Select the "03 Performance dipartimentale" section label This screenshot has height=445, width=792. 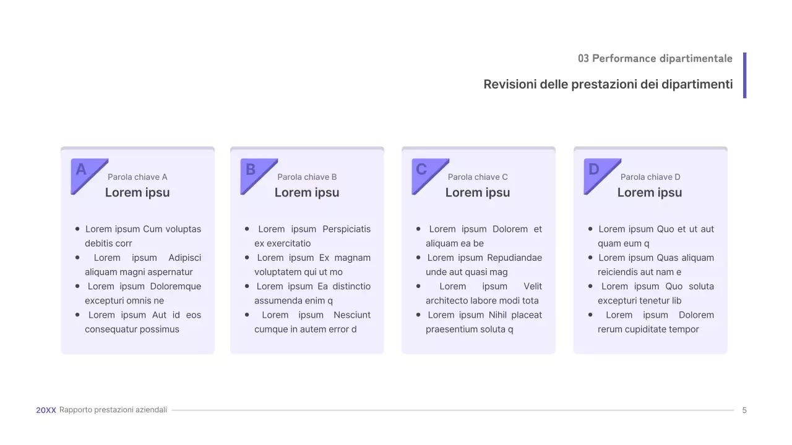(655, 59)
